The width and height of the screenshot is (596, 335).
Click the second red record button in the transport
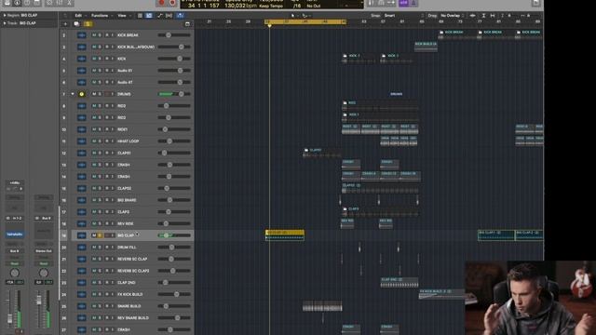click(172, 3)
